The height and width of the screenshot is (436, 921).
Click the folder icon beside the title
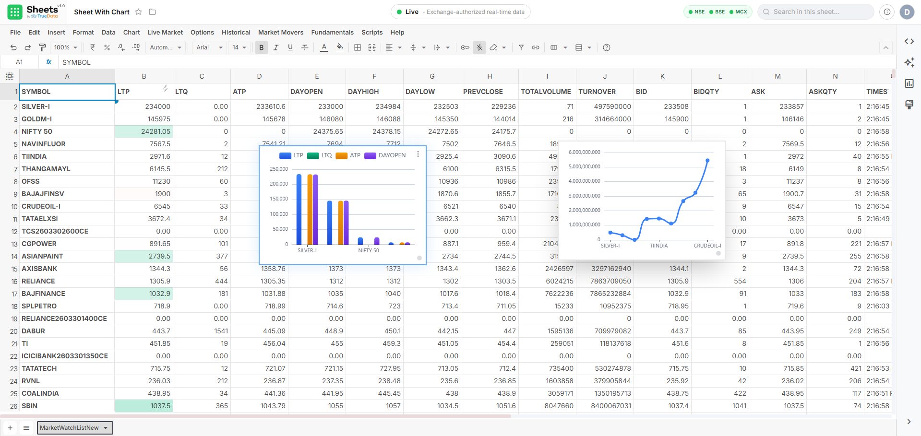(153, 12)
